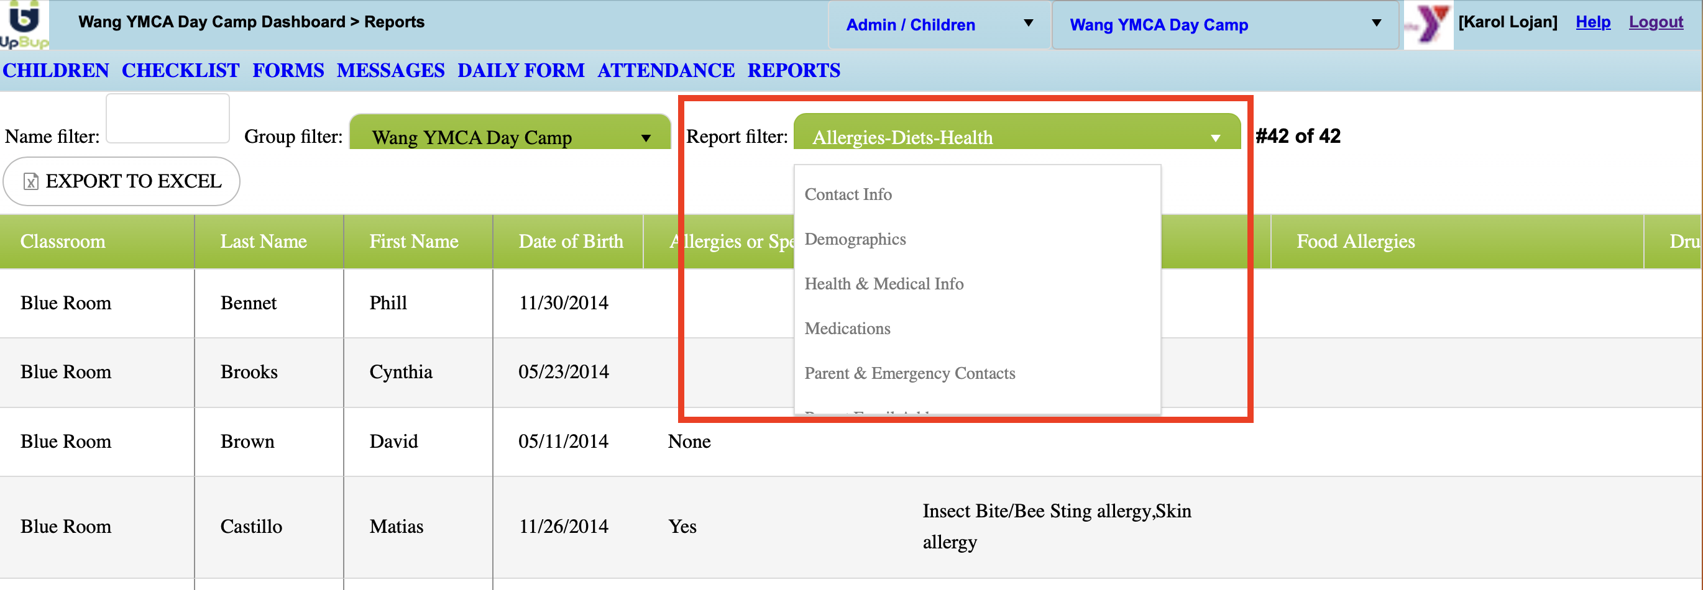The image size is (1703, 590).
Task: Sort by Date of Birth column header
Action: click(x=569, y=241)
